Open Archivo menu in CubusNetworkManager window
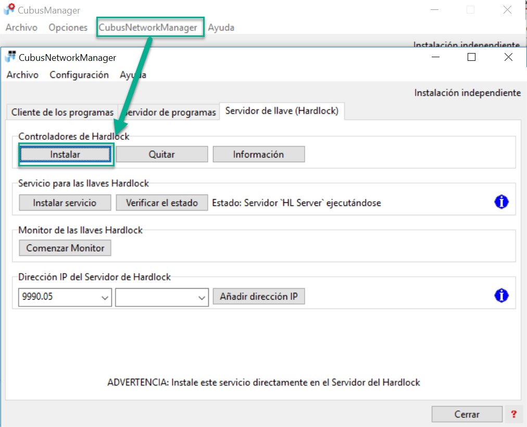 [x=22, y=75]
